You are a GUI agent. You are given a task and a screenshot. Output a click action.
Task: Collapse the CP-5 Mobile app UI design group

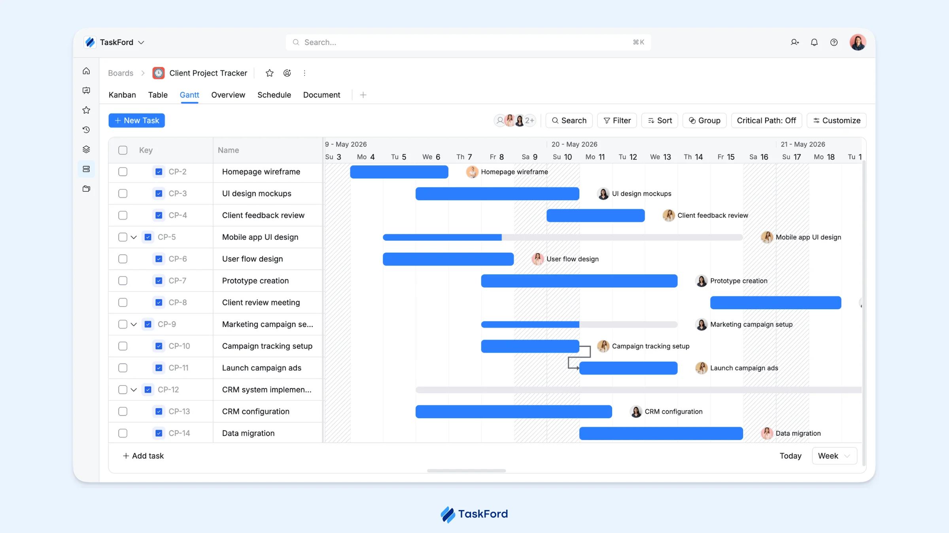click(x=134, y=237)
